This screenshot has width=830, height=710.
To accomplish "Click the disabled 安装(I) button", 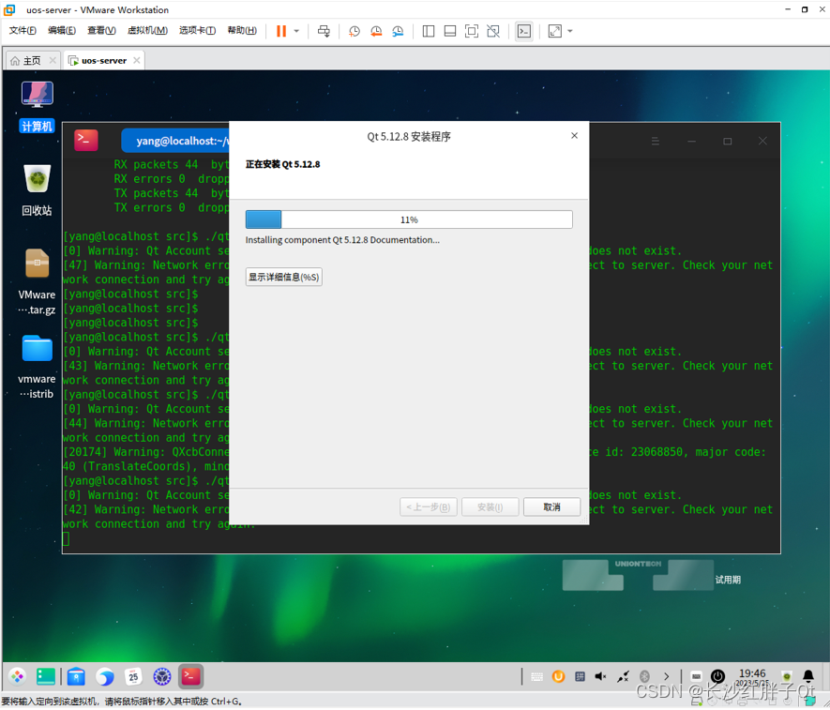I will pyautogui.click(x=490, y=507).
